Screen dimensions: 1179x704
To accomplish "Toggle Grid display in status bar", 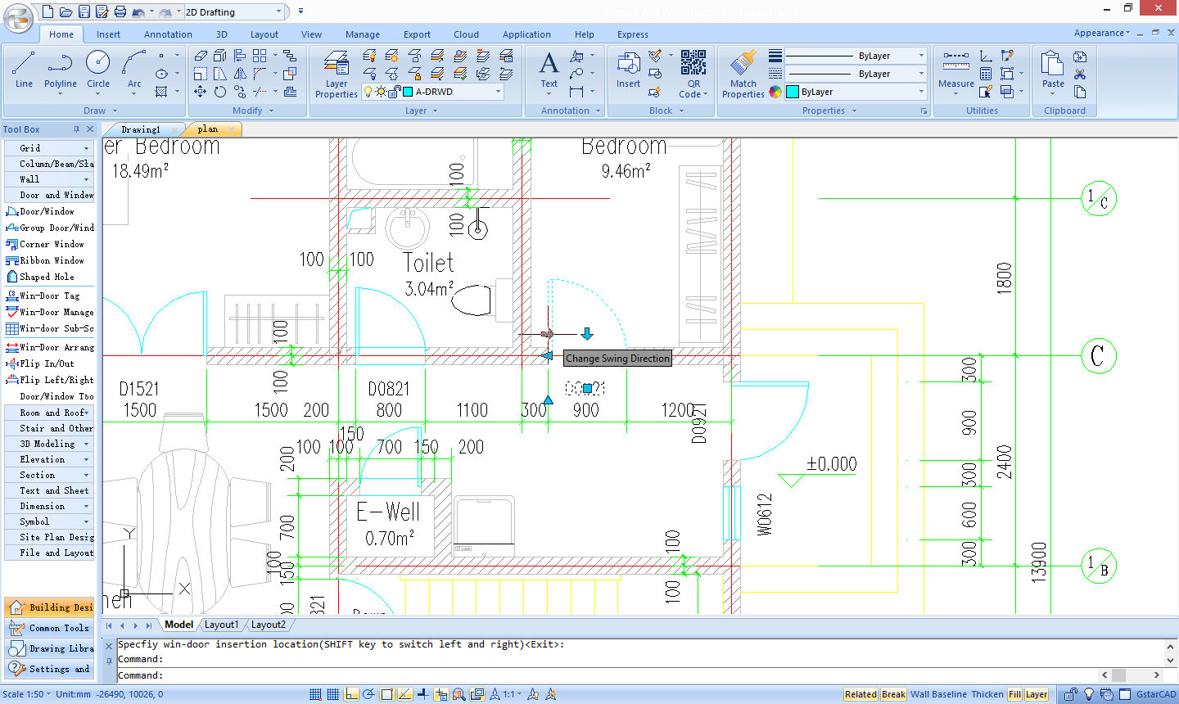I will 333,694.
